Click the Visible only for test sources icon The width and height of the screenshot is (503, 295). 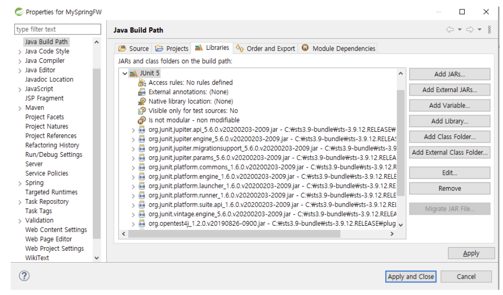142,111
